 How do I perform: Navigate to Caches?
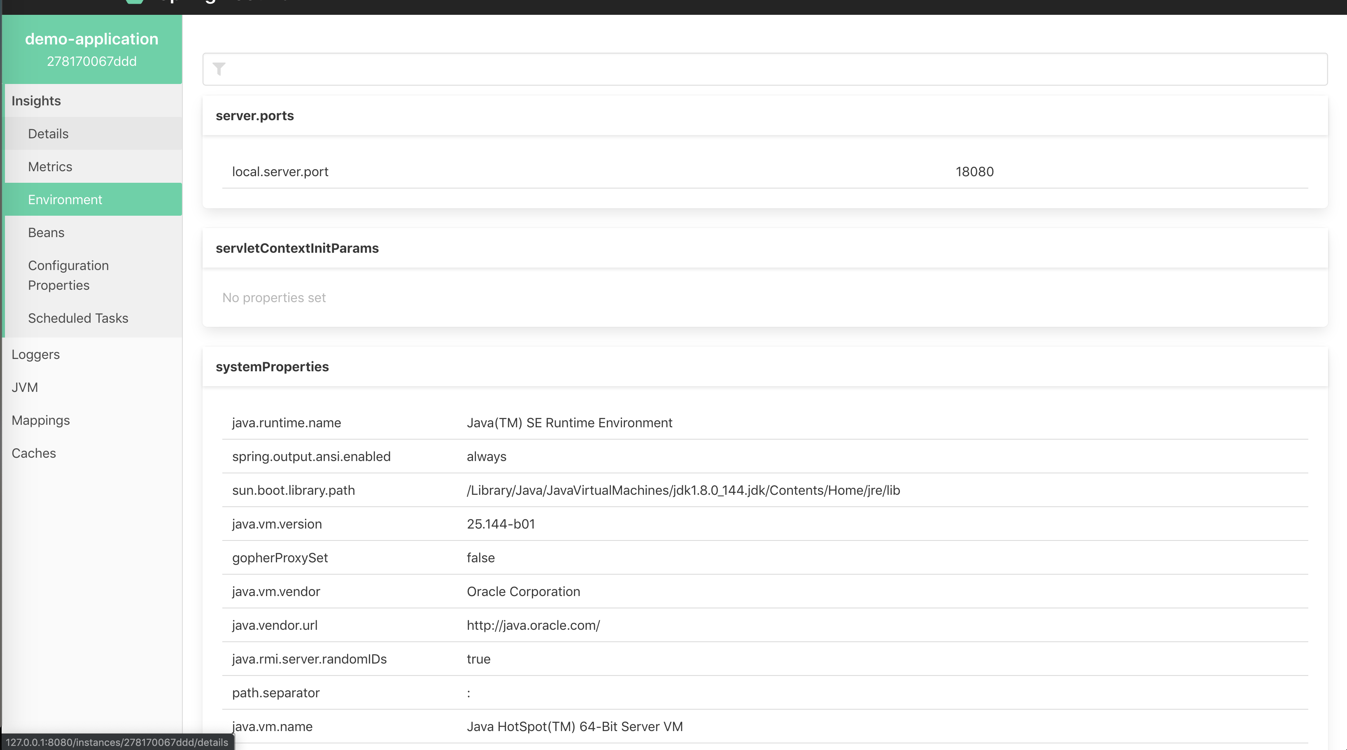(33, 454)
